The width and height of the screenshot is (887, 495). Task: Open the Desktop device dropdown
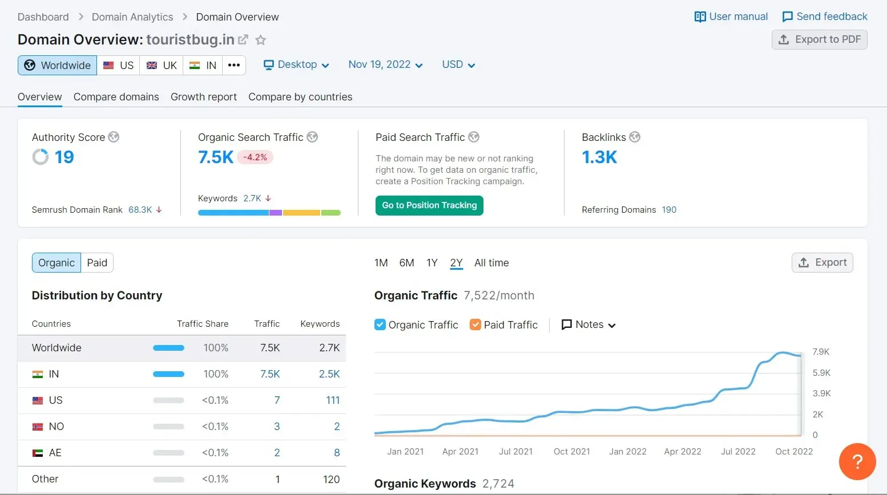[x=297, y=65]
